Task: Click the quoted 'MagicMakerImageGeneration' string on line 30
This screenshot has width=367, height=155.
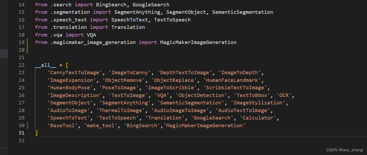Action: tap(205, 126)
